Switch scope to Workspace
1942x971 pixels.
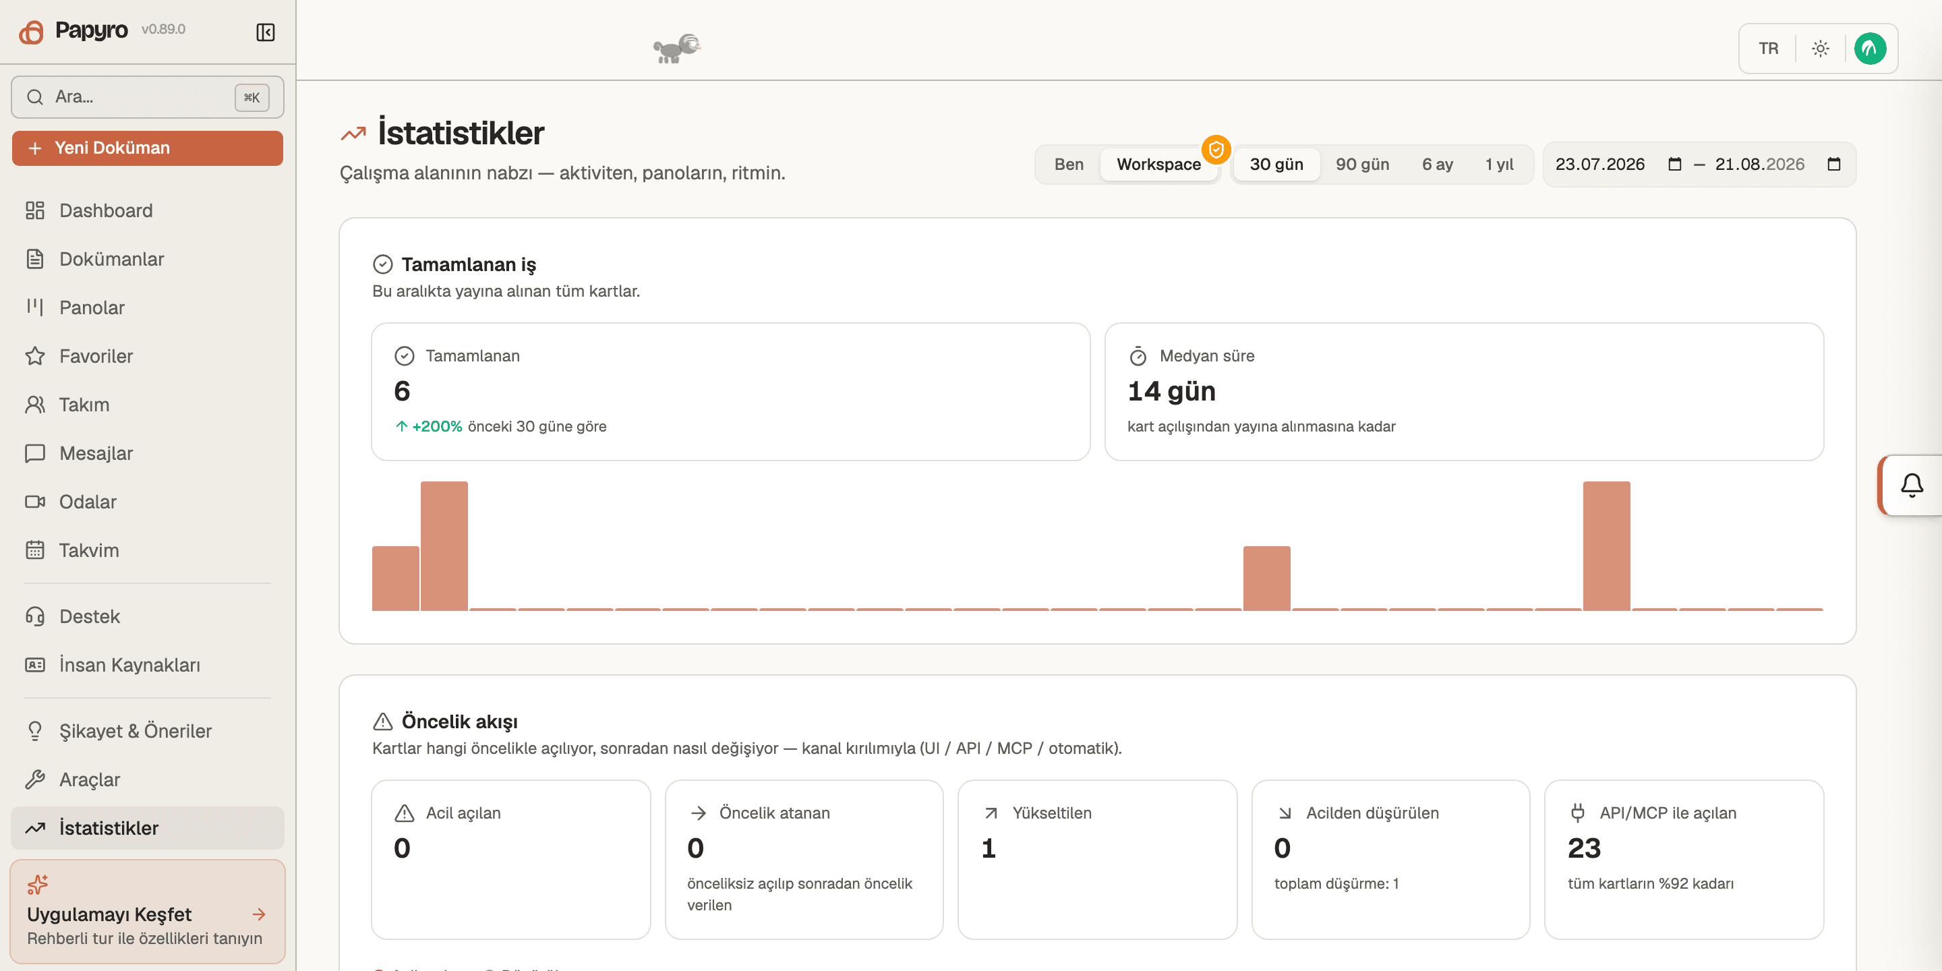click(x=1158, y=165)
